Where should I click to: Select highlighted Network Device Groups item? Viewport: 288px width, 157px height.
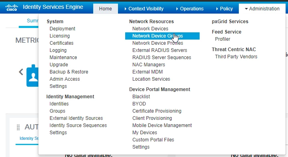tap(162, 36)
